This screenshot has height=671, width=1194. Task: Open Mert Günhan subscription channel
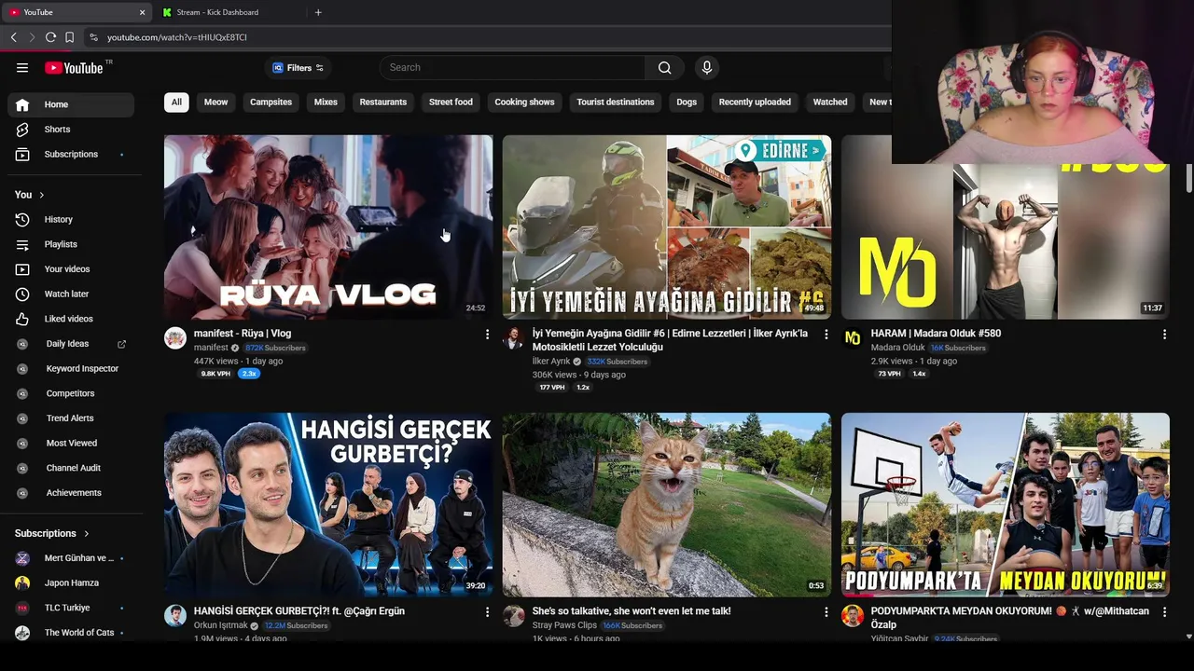(71, 558)
